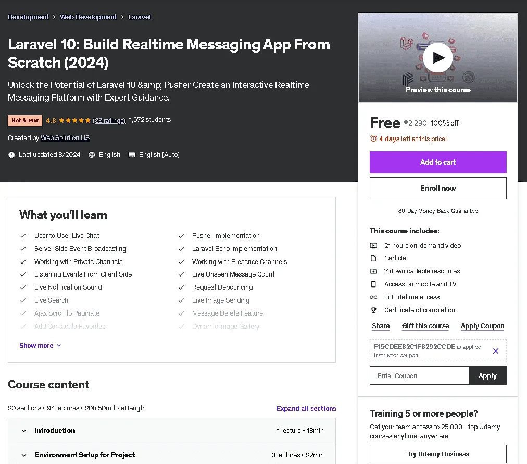527x464 pixels.
Task: Open the Share option
Action: point(381,326)
